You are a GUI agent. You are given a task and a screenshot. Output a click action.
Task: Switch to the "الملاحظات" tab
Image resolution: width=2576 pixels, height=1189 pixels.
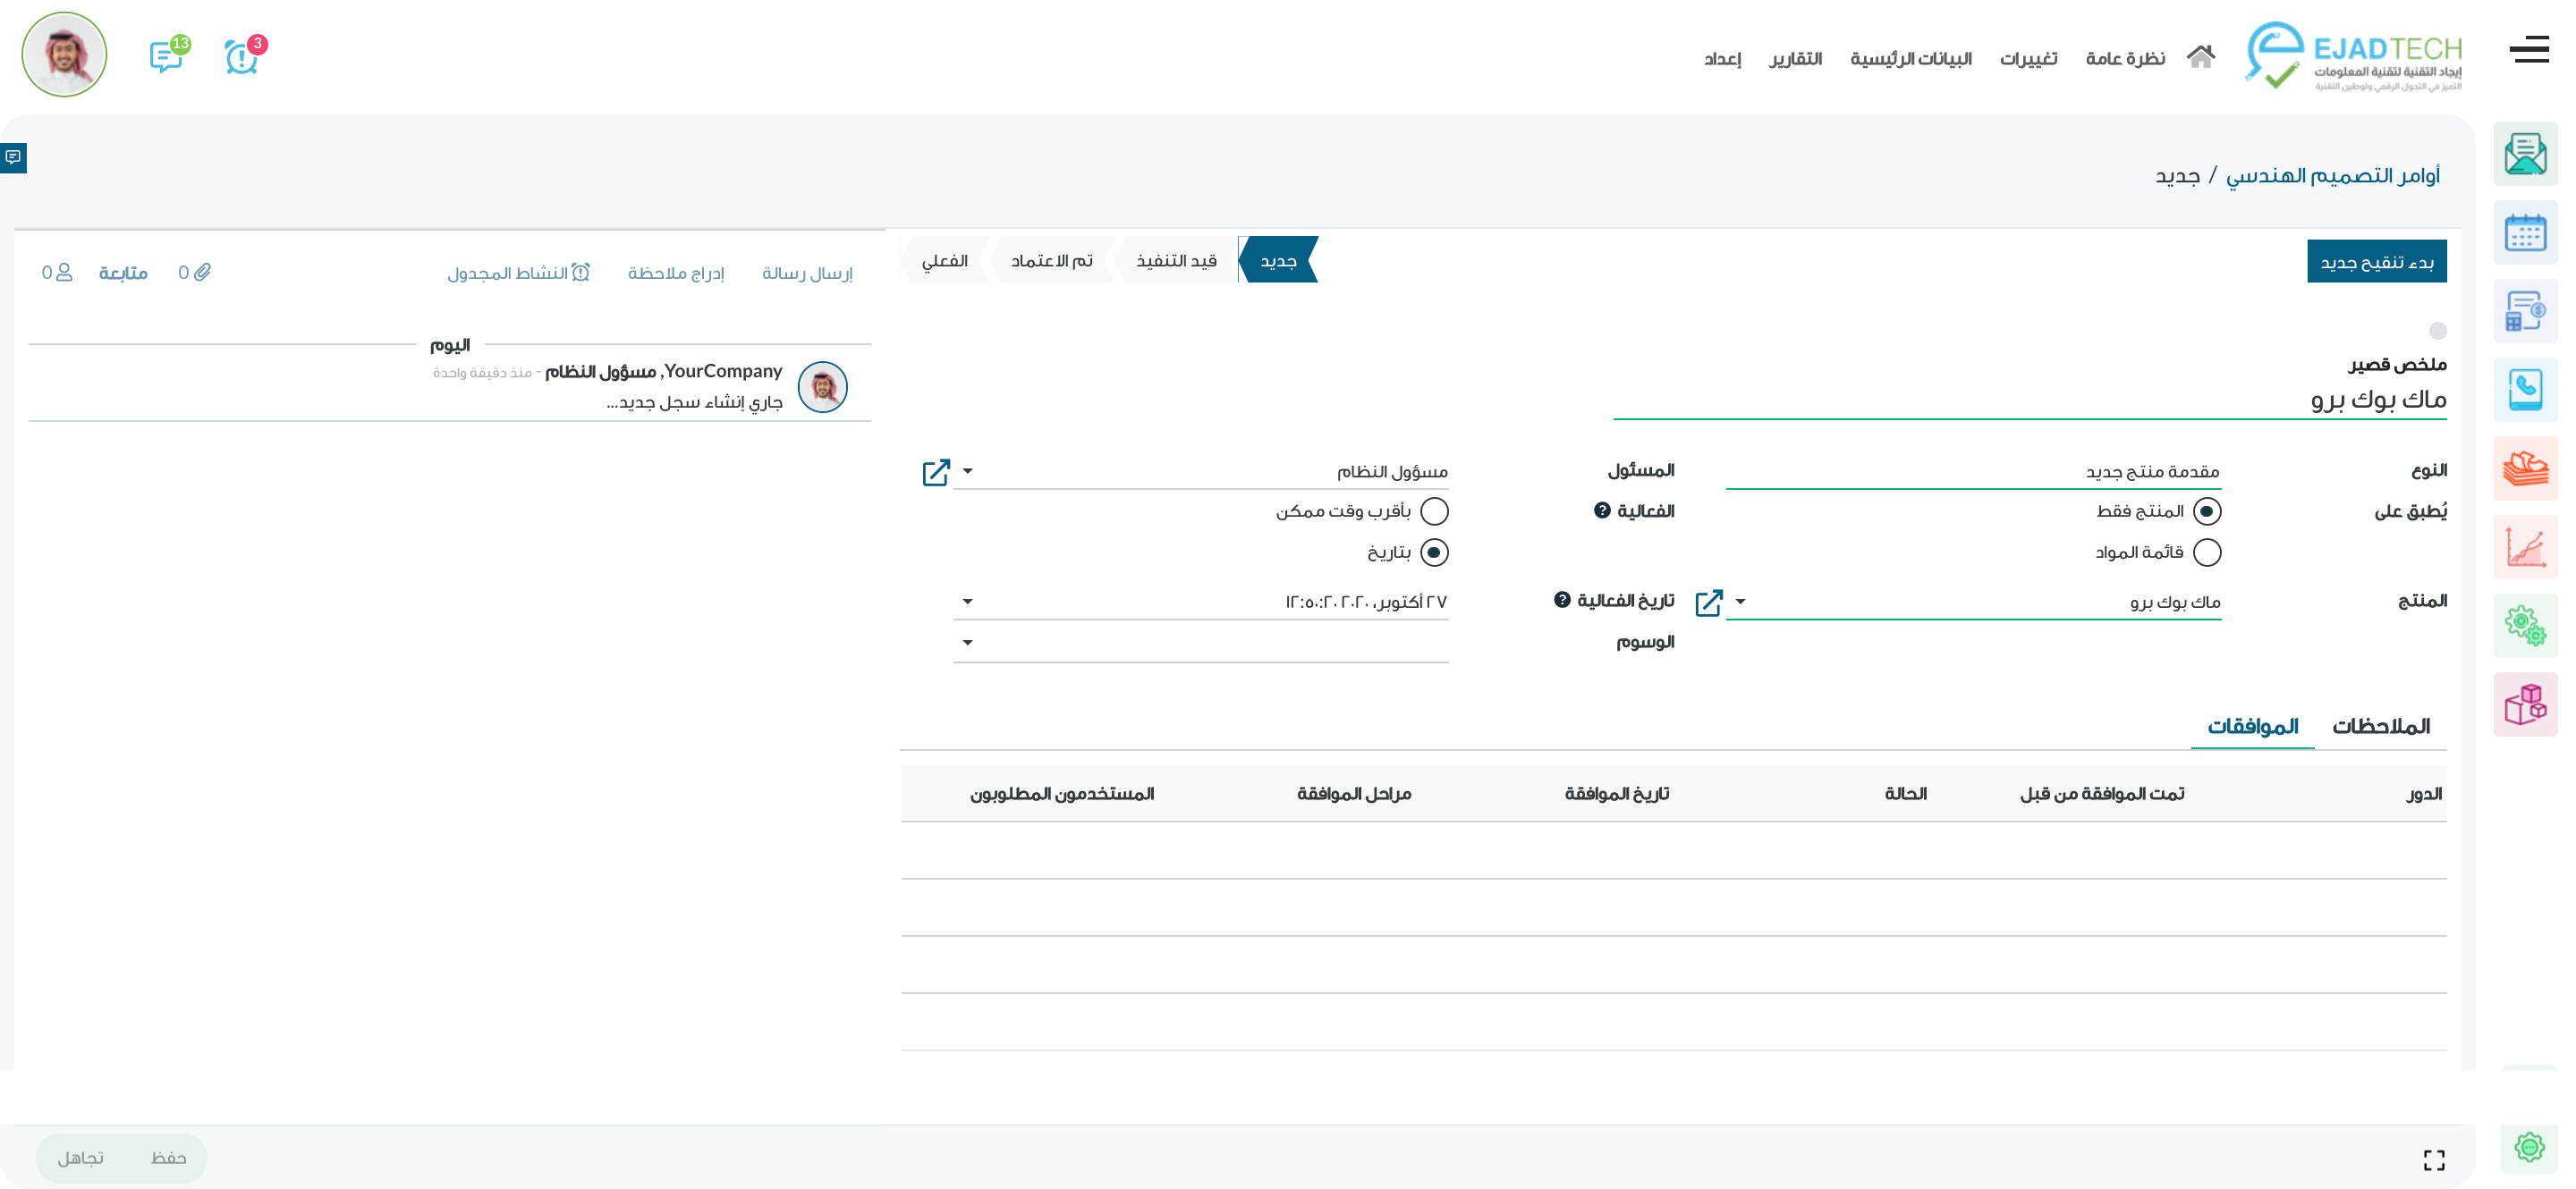(x=2380, y=727)
